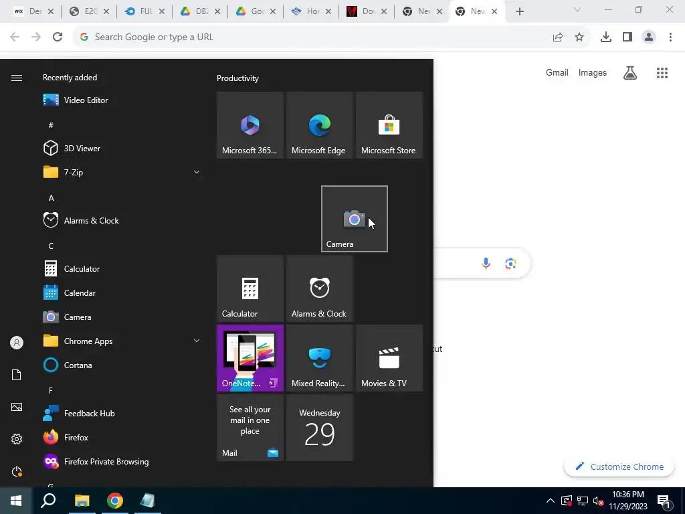685x514 pixels.
Task: Share this page icon in Chrome
Action: tap(558, 37)
